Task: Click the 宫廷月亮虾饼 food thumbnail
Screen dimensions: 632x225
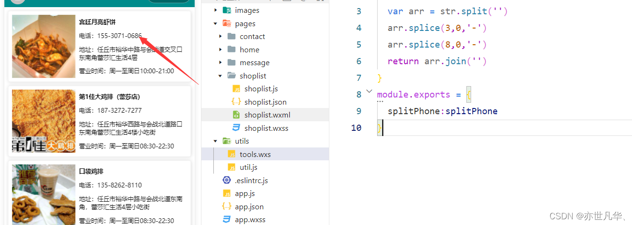Action: 43,46
